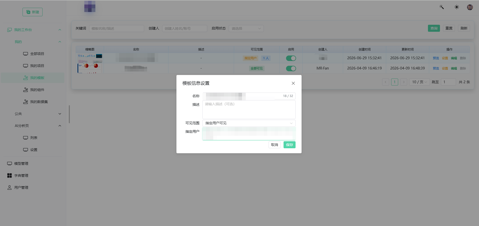Click the 跳至 page number input
Viewport: 479px width, 226px height.
click(x=448, y=82)
